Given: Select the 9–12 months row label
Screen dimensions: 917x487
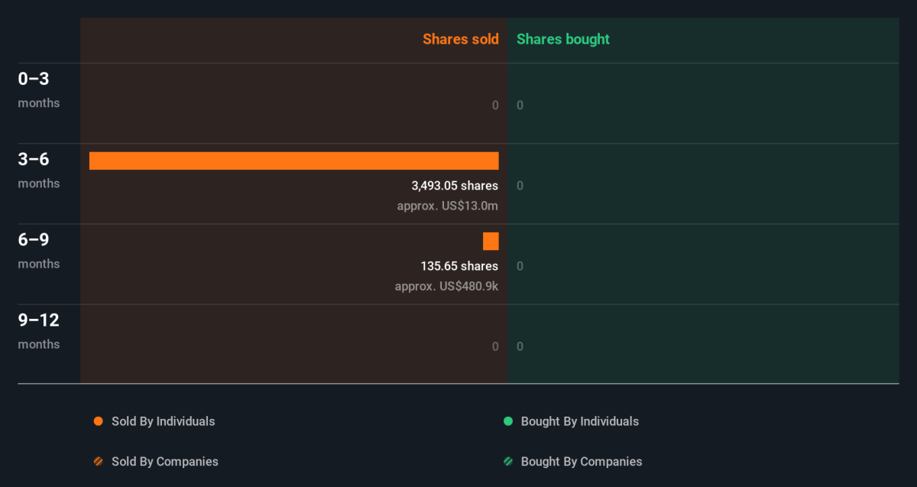Looking at the screenshot, I should pyautogui.click(x=38, y=330).
